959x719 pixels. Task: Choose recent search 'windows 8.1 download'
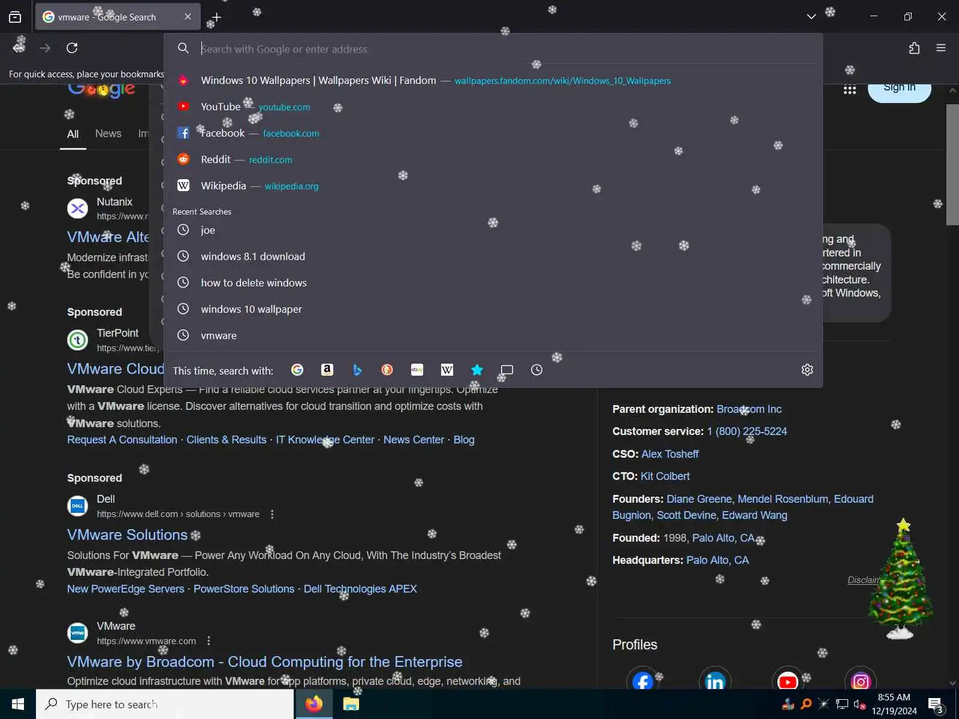click(x=493, y=256)
